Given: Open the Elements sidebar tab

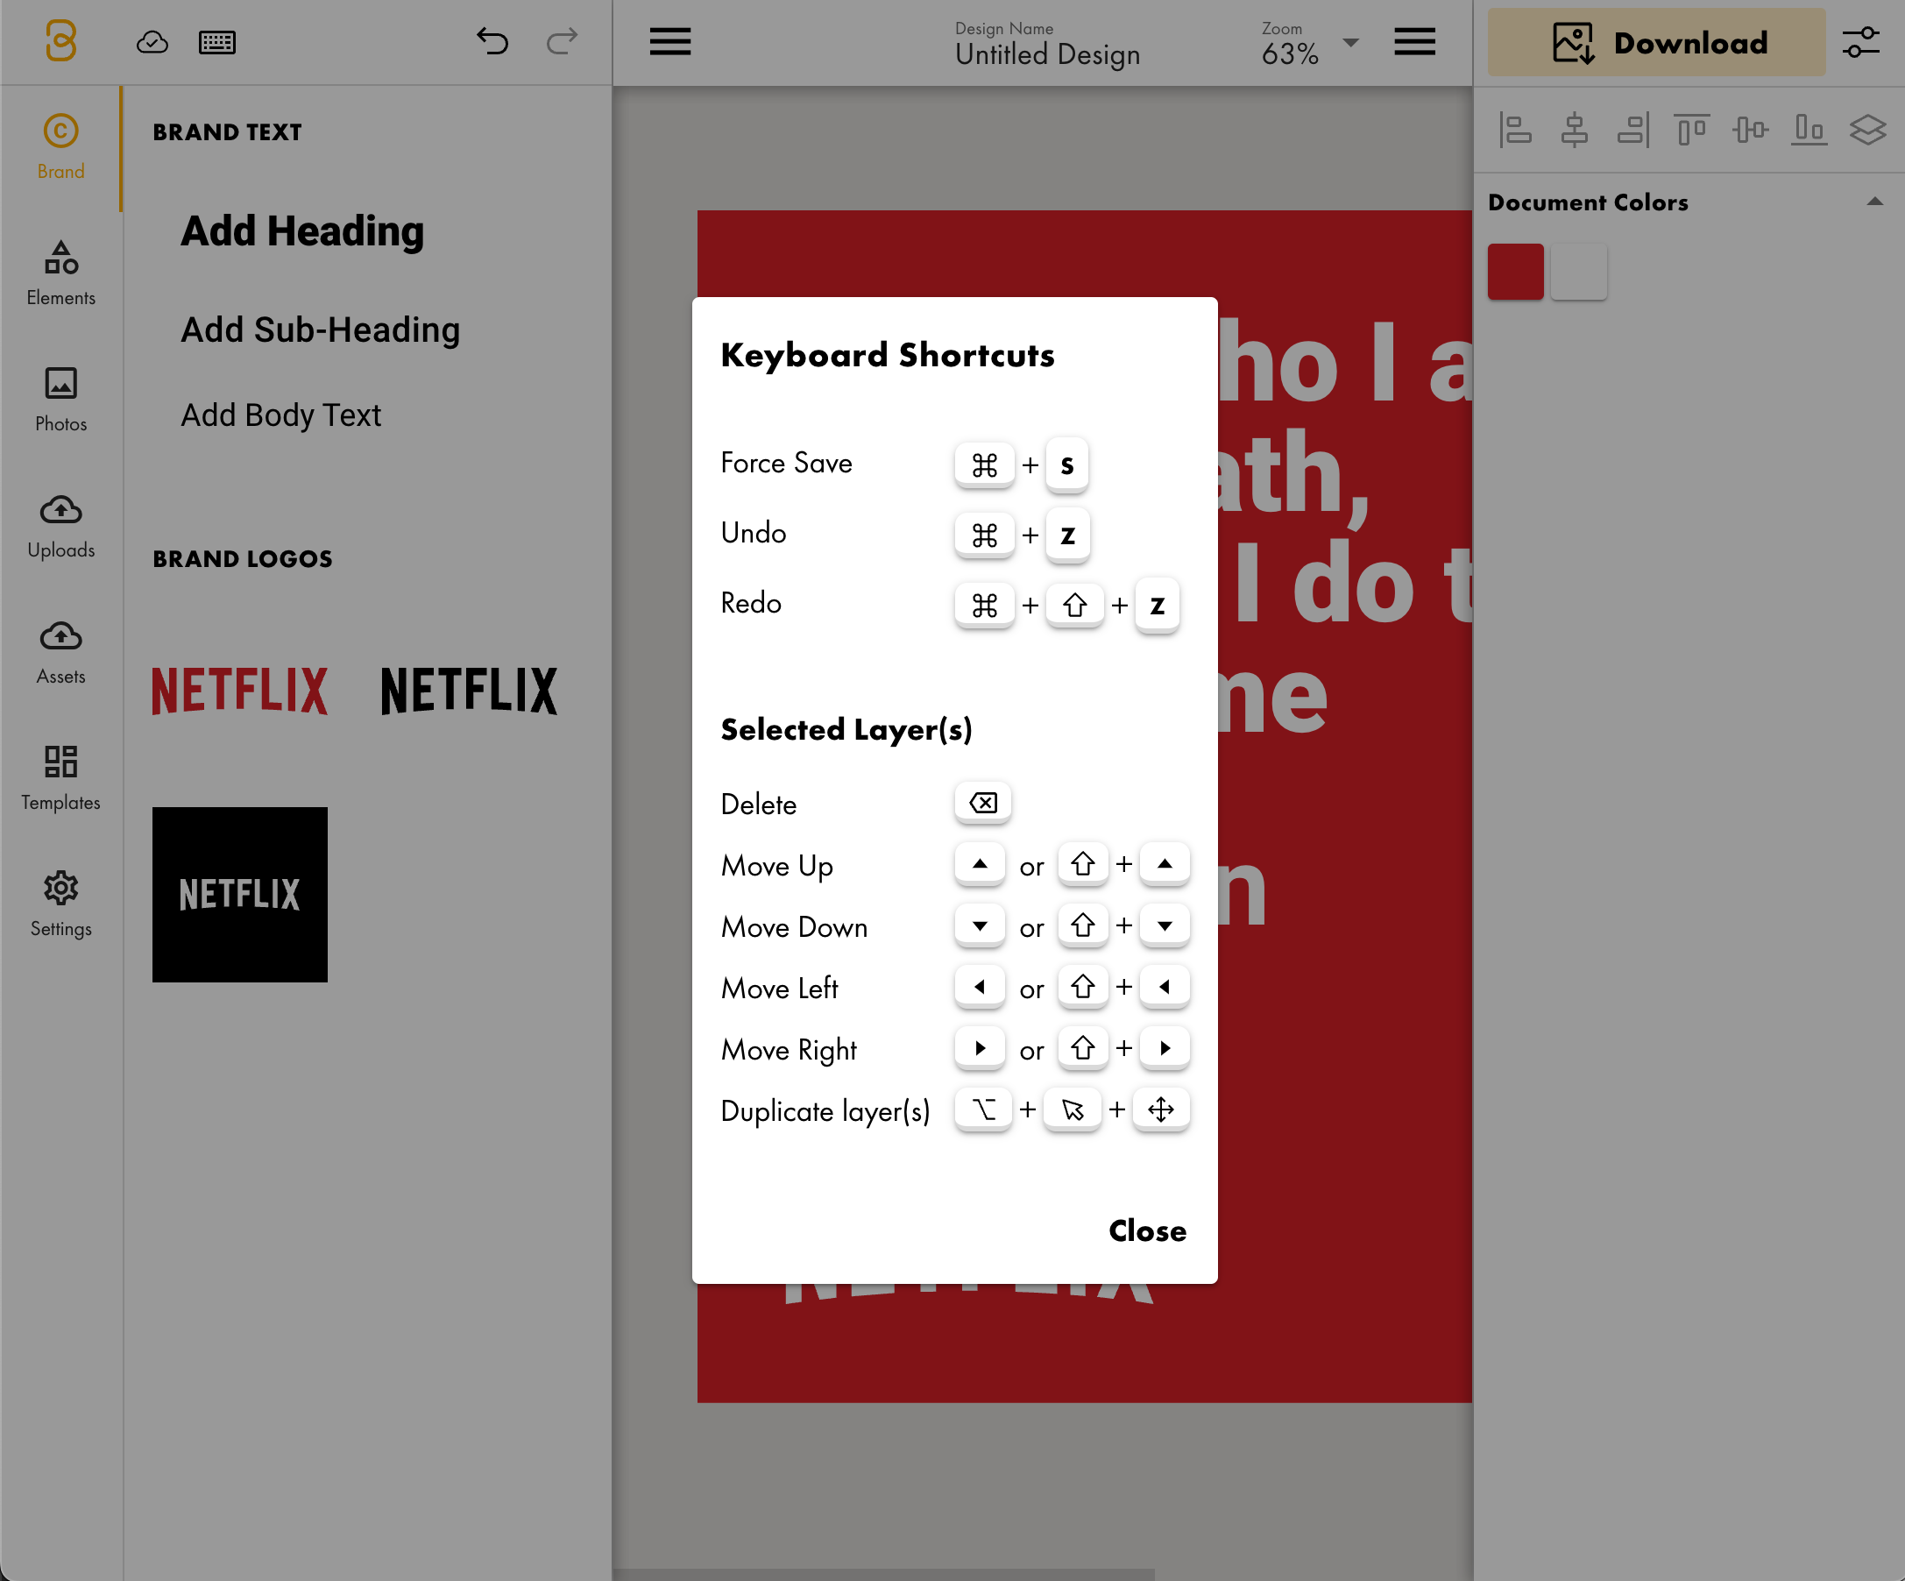Looking at the screenshot, I should click(x=60, y=274).
